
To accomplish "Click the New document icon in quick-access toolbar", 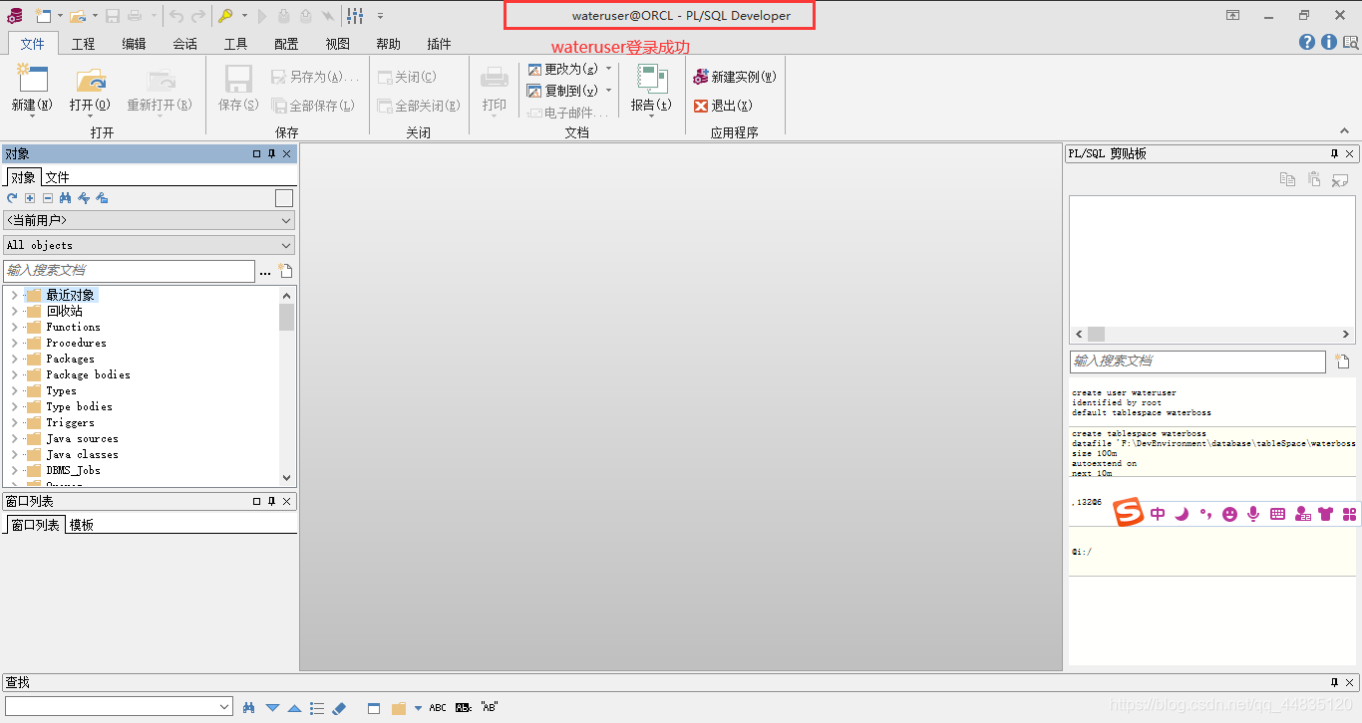I will 43,15.
